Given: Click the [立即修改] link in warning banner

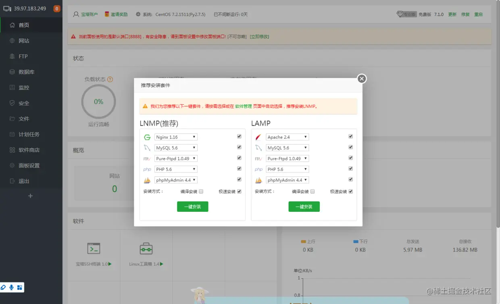Looking at the screenshot, I should tap(259, 37).
